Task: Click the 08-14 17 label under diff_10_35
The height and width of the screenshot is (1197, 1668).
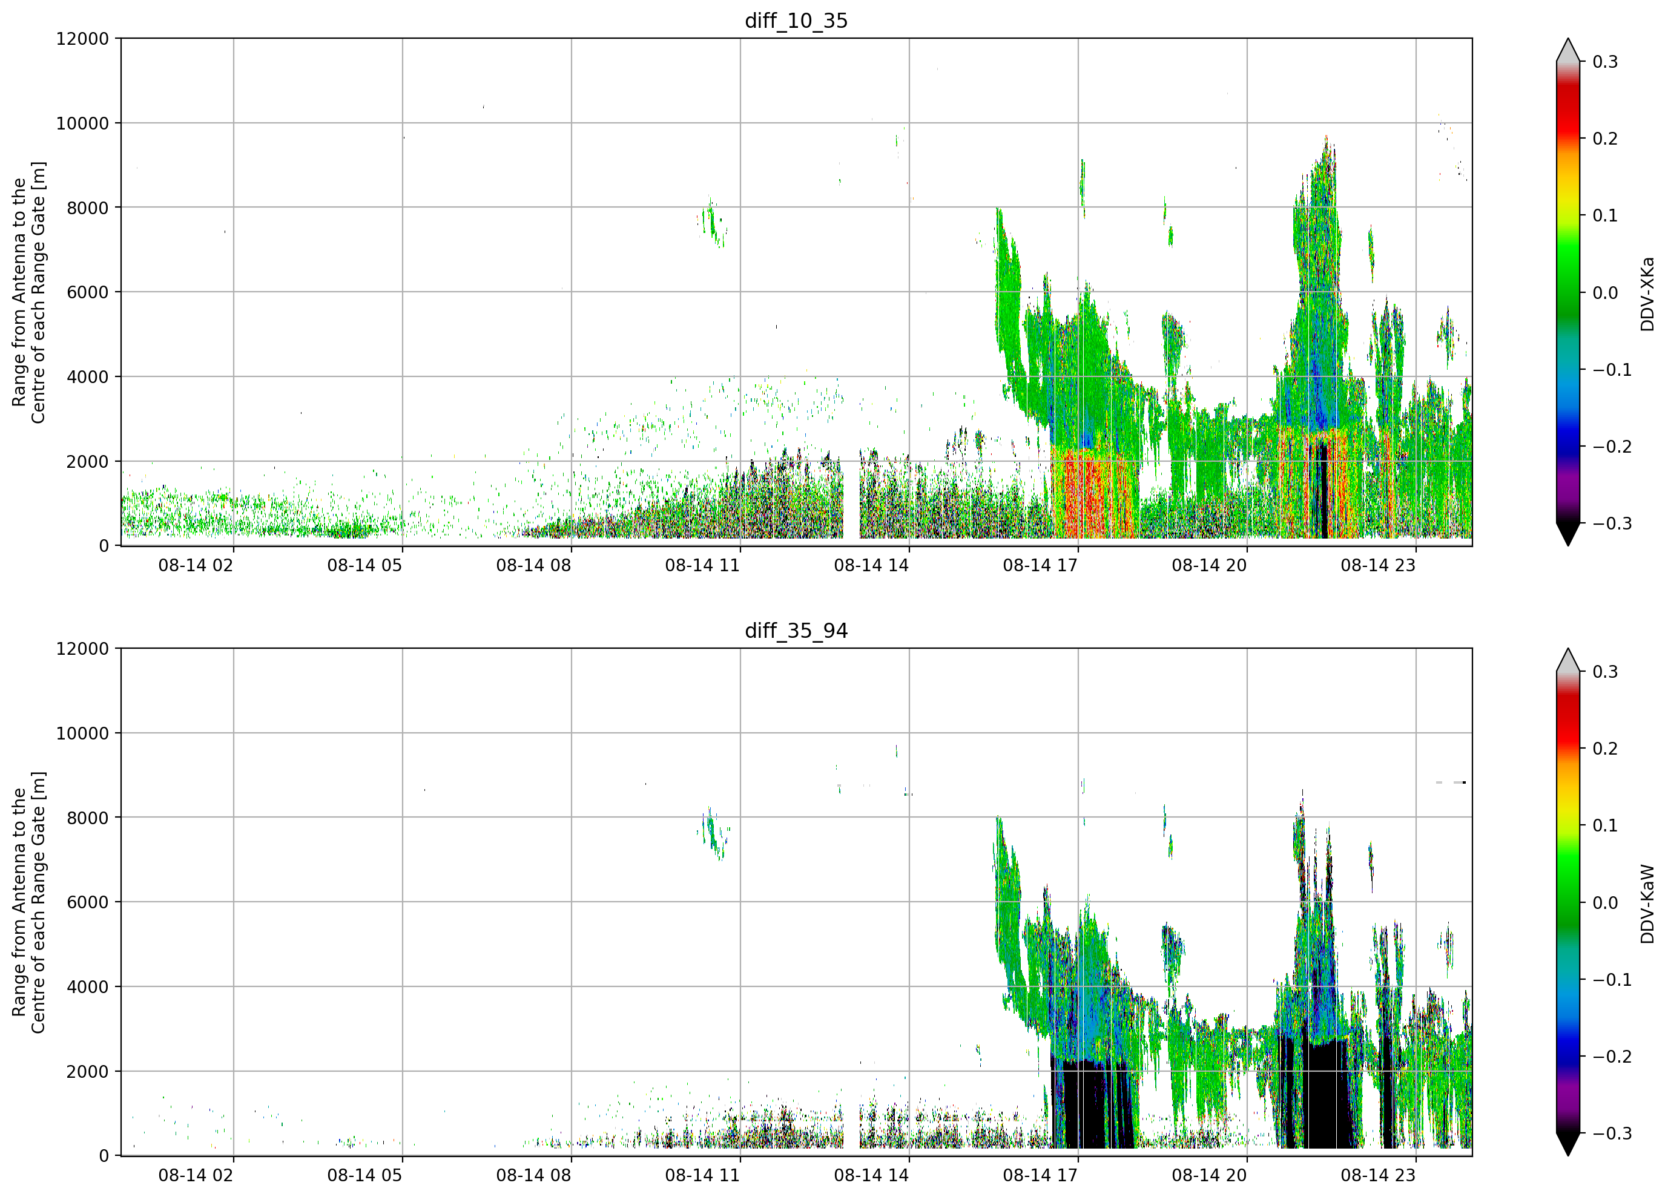Action: [1040, 565]
